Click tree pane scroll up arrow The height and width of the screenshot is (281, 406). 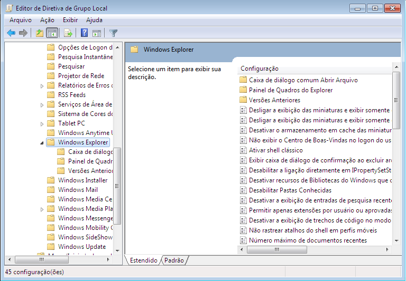point(117,47)
